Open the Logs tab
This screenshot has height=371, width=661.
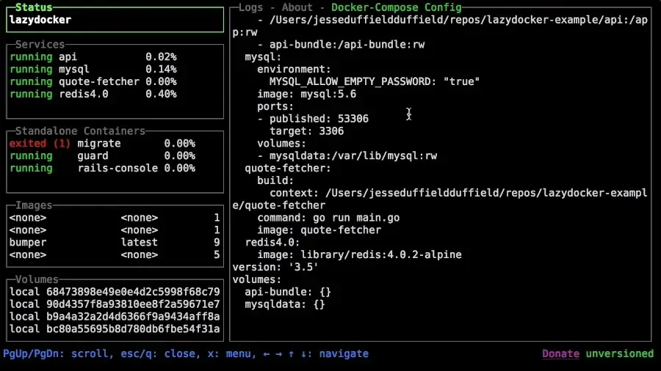click(x=250, y=7)
